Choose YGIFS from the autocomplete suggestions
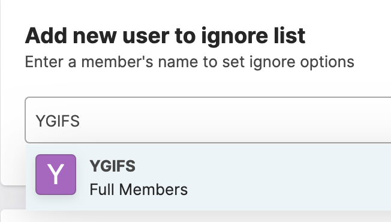Screen dimensions: 391x222 coord(208,176)
